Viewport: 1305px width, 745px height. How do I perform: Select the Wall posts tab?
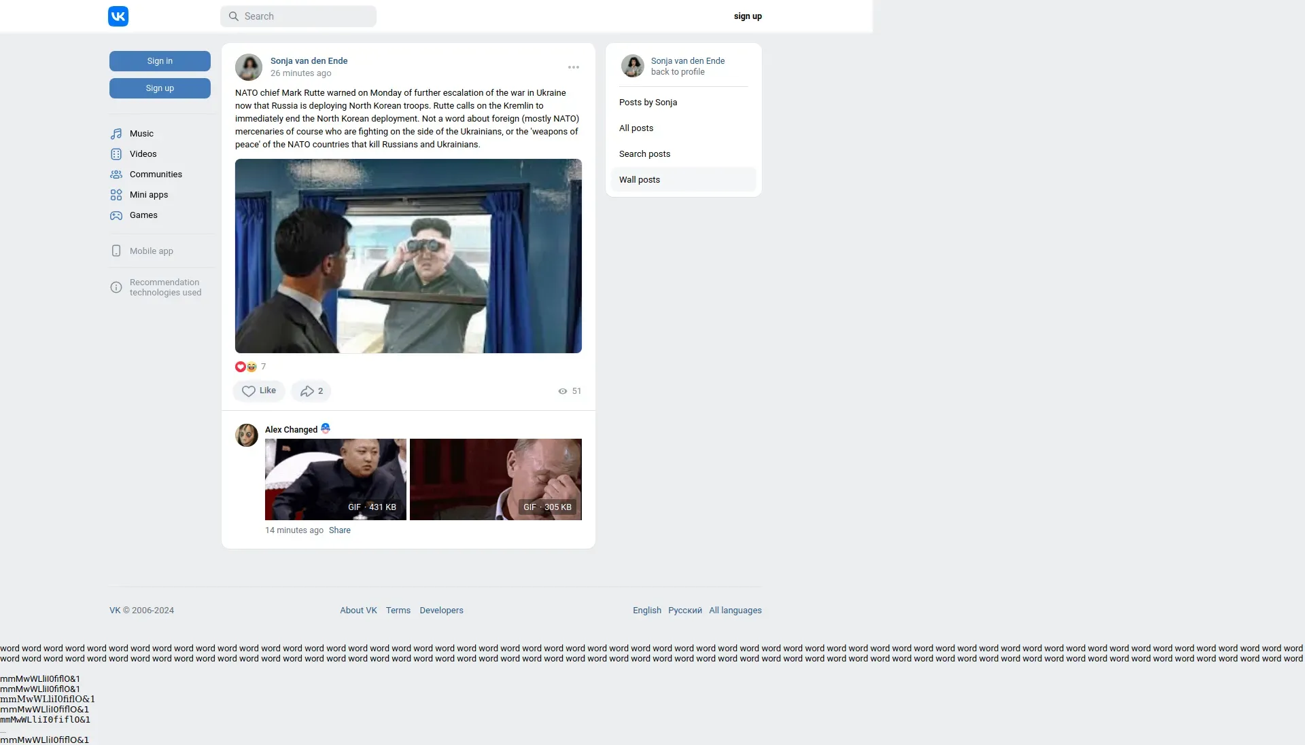coord(640,180)
